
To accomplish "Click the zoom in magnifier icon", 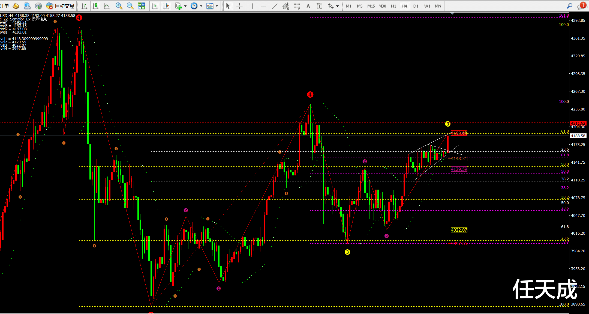I will coord(119,6).
